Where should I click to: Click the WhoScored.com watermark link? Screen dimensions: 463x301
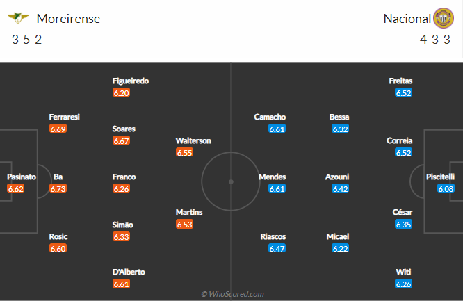pyautogui.click(x=232, y=294)
